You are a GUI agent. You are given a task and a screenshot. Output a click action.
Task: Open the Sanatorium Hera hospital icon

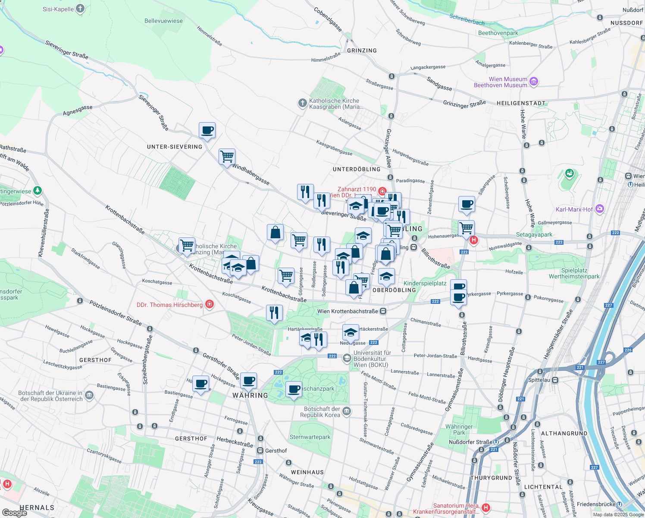pos(486,508)
